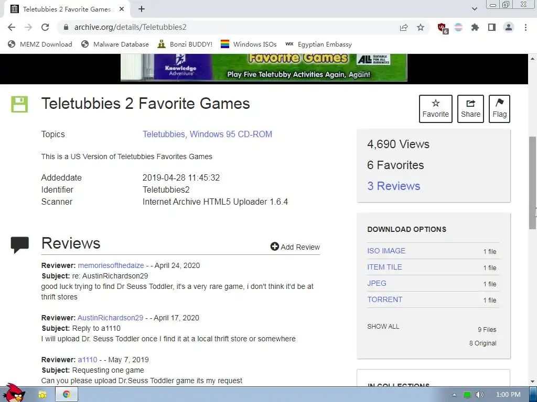The width and height of the screenshot is (537, 402).
Task: Open reviewer memoriesofthedaize profile
Action: (111, 265)
